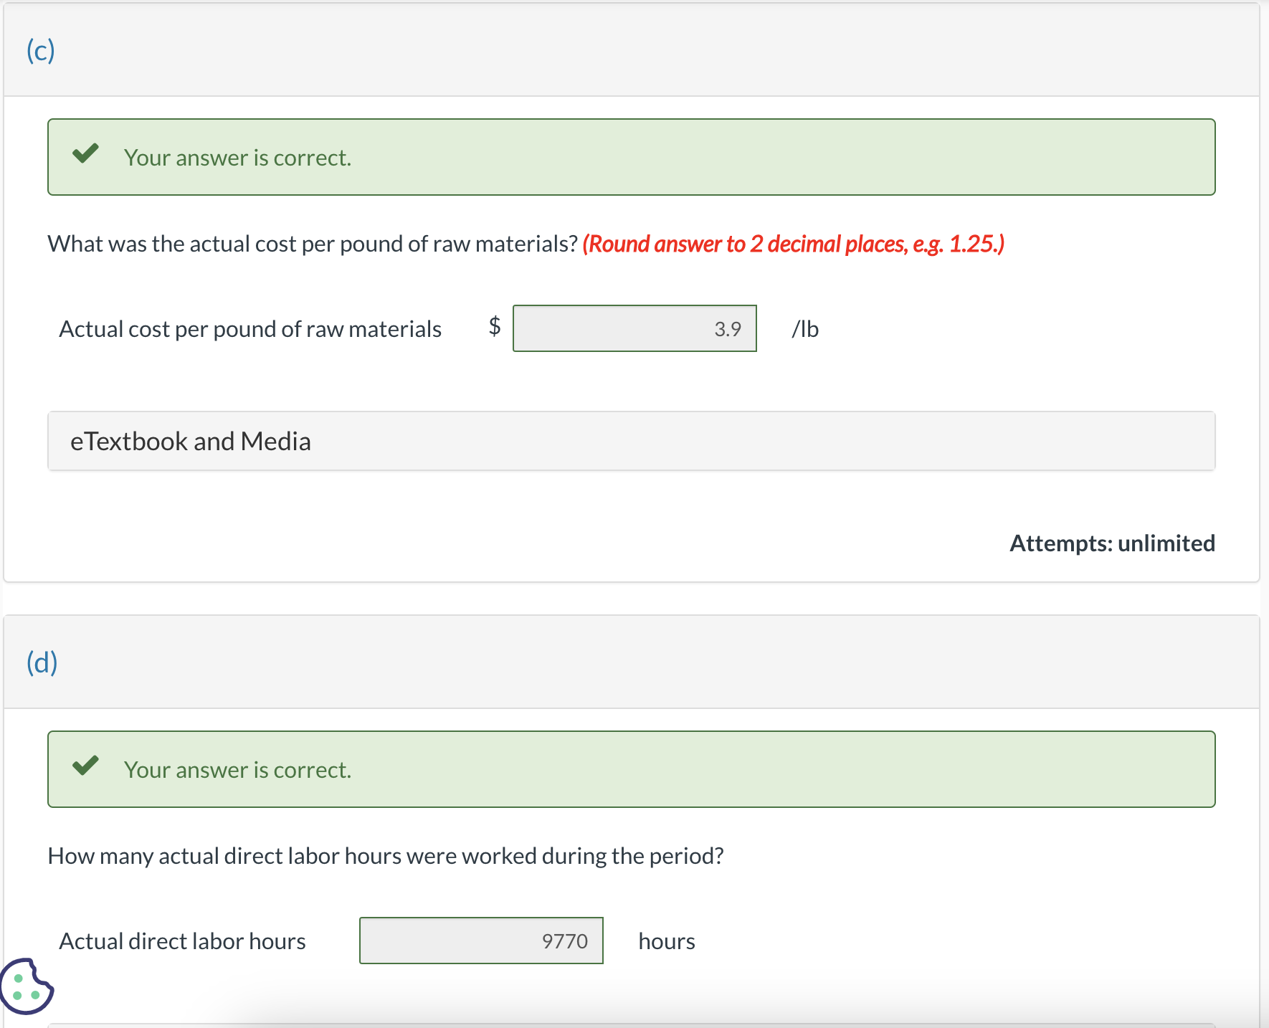1269x1028 pixels.
Task: Click the 'Actual cost per pound of raw materials' label
Action: [250, 329]
